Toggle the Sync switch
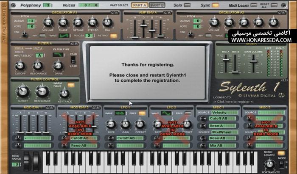 tap(215, 5)
